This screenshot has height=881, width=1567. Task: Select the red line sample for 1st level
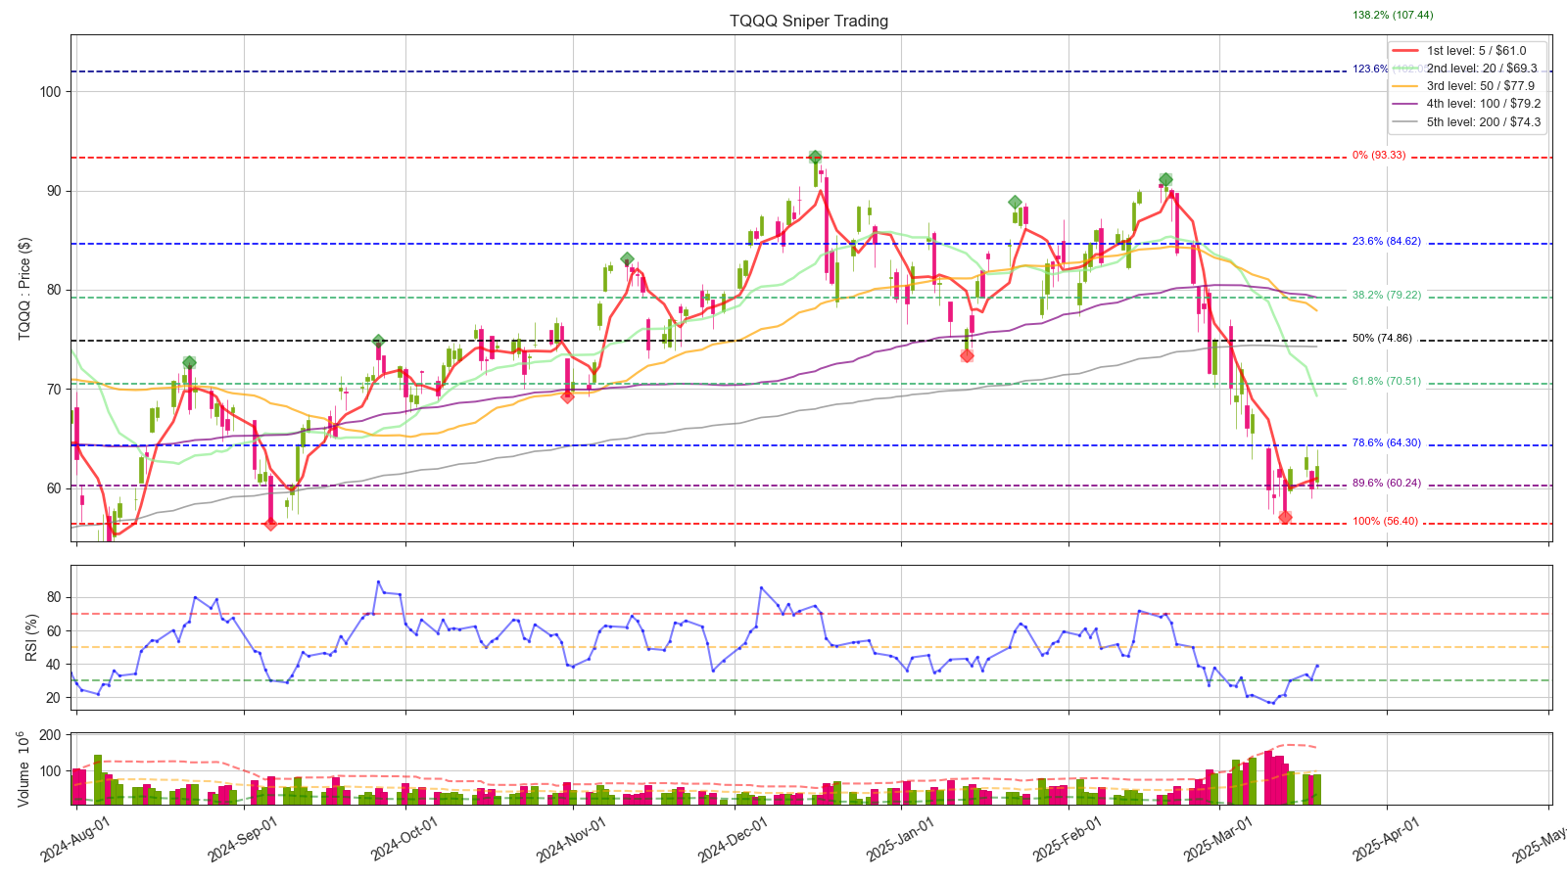[1406, 50]
